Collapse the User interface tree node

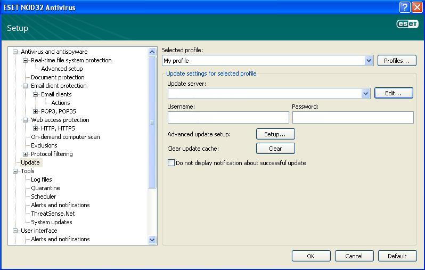click(15, 231)
